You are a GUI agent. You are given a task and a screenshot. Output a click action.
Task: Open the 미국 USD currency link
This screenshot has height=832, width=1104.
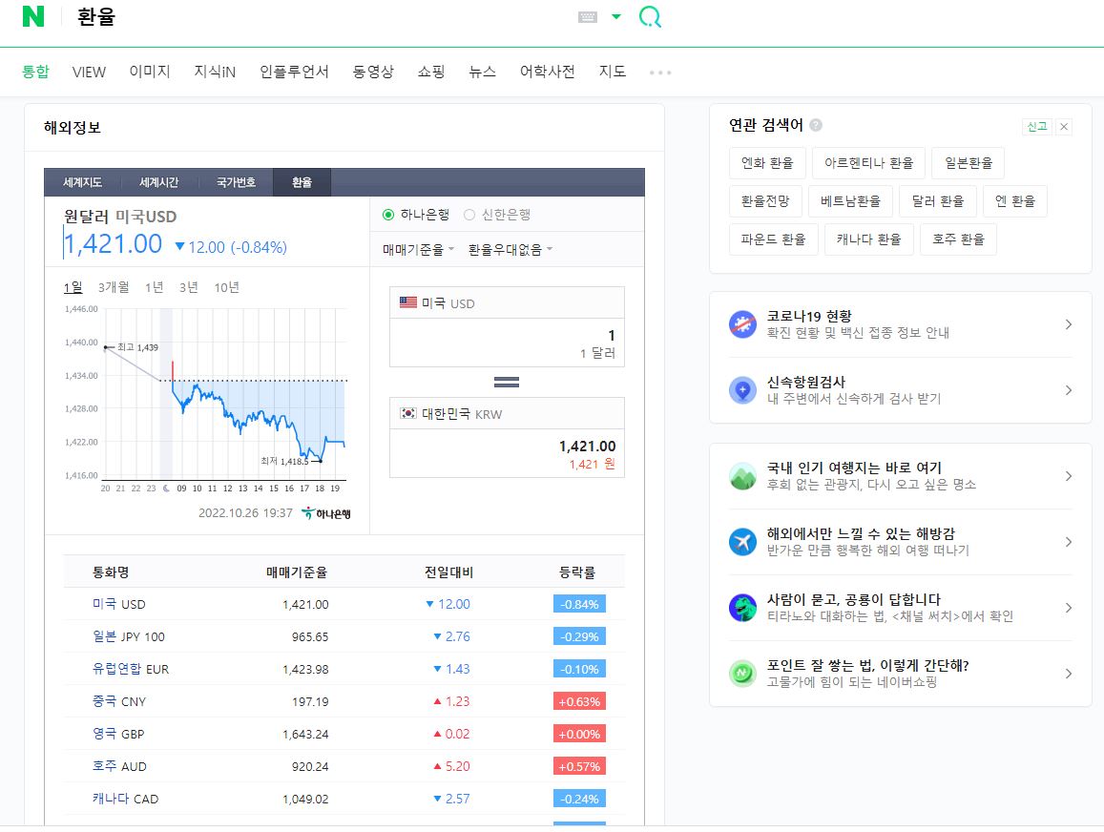[119, 604]
